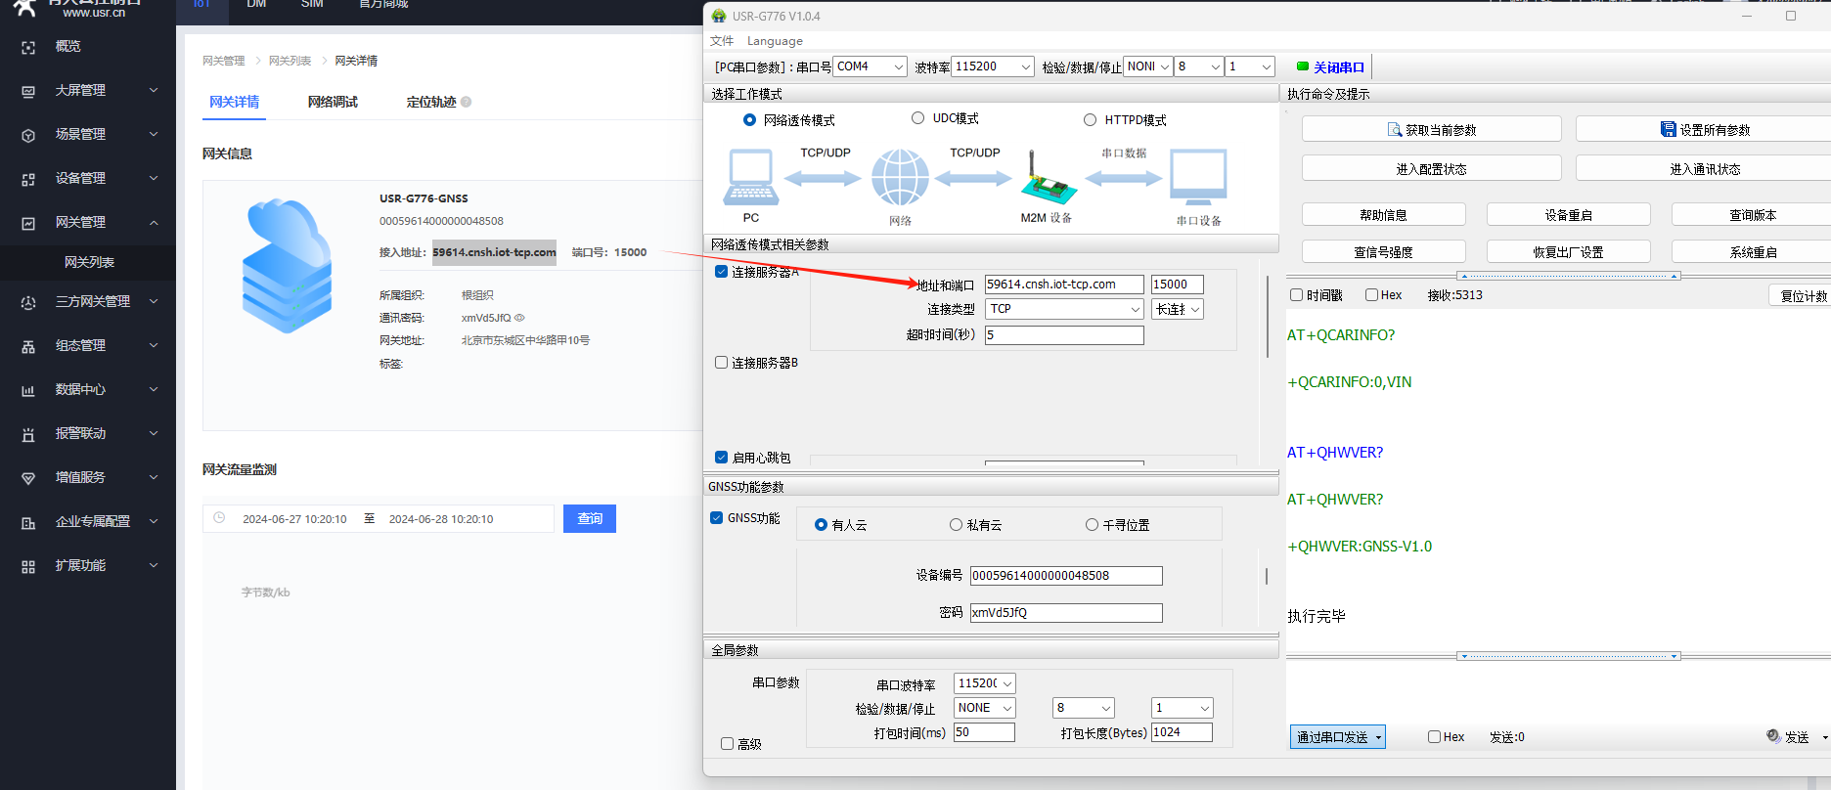
Task: Click the 设备管理 sidebar icon
Action: pyautogui.click(x=28, y=179)
